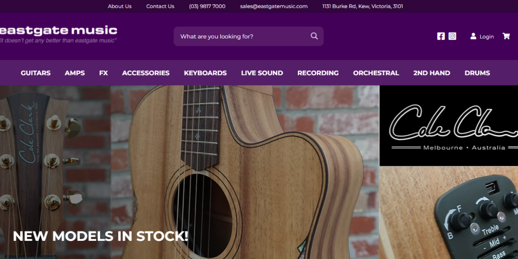This screenshot has width=518, height=259.
Task: Open the Instagram icon
Action: pos(452,36)
